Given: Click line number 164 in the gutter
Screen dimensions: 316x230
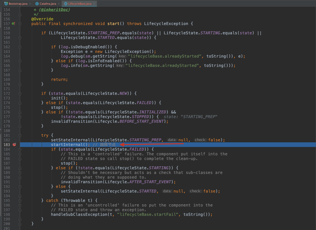Looking at the screenshot, I should click(x=7, y=56).
